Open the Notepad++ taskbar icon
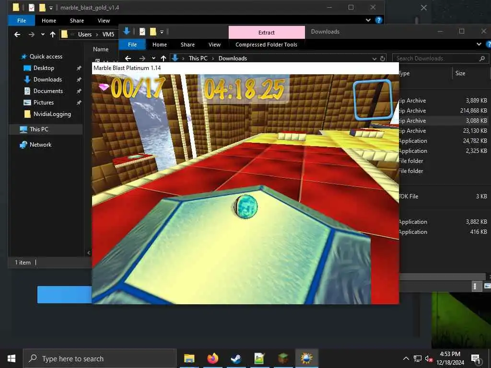491x368 pixels. tap(259, 358)
